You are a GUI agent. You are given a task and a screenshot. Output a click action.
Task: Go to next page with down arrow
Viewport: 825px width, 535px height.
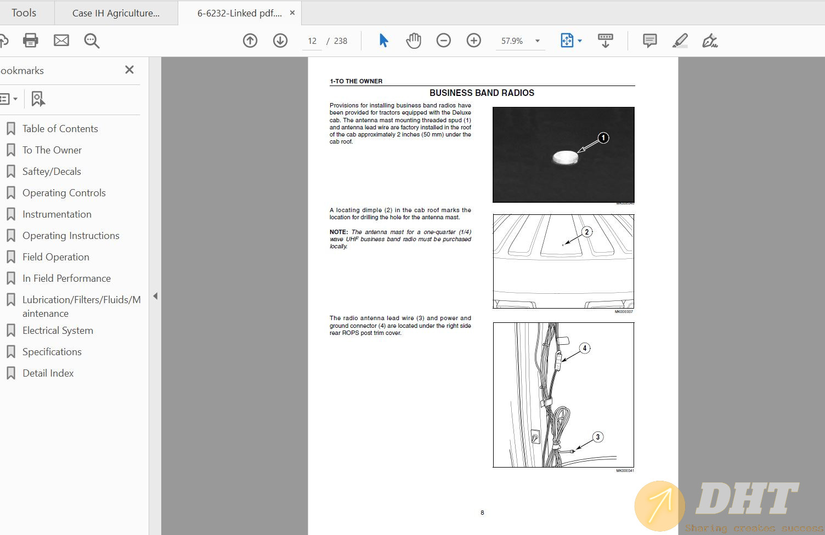pos(280,41)
